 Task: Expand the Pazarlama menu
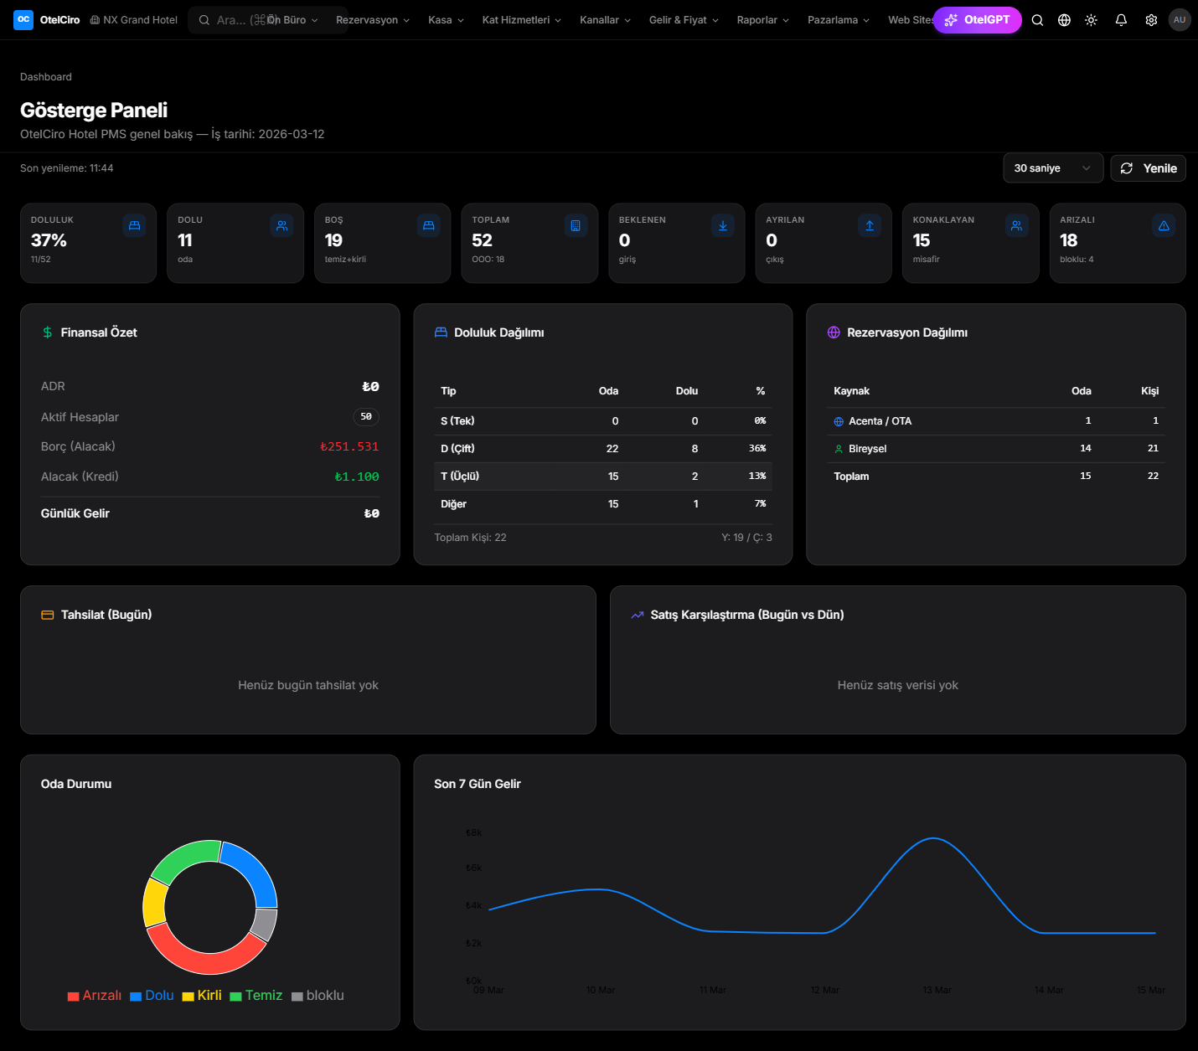839,20
